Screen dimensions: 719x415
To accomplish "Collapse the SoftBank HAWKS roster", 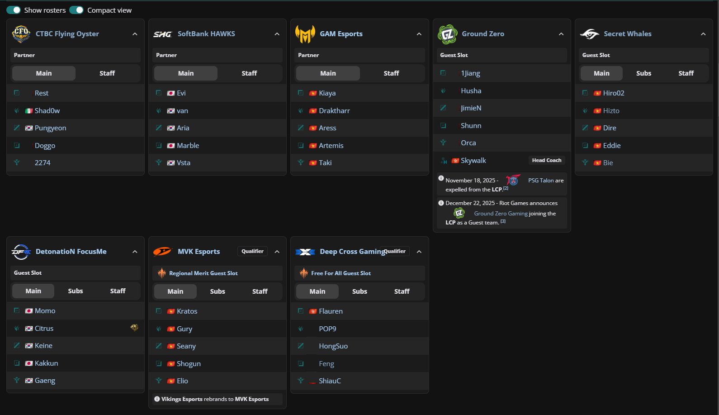I will [277, 34].
